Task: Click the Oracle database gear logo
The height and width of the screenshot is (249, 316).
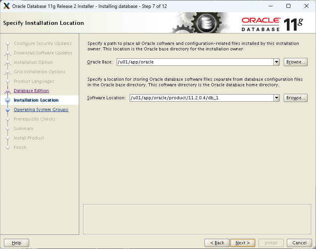Action: 206,23
